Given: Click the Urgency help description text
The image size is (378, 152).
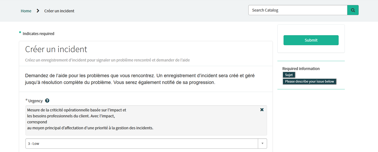Looking at the screenshot, I should pyautogui.click(x=90, y=119).
